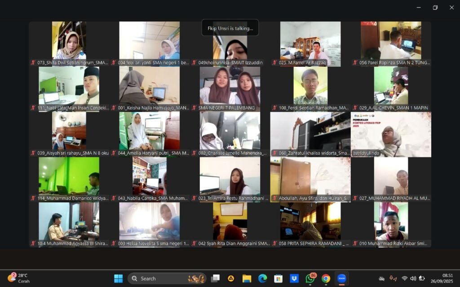Open WhatsApp with 86 unread badge
Screen dimensions: 460x287
point(310,278)
